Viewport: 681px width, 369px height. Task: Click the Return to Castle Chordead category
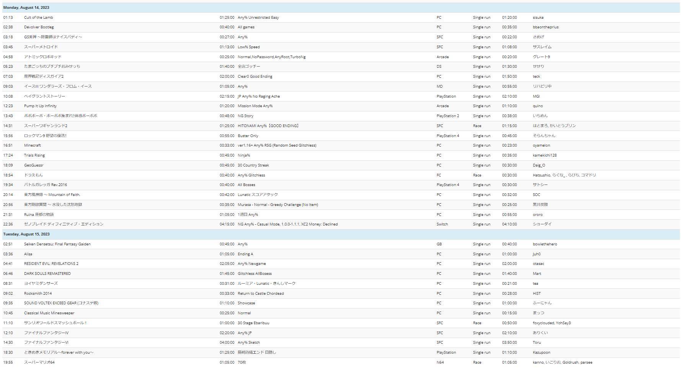[x=261, y=294]
